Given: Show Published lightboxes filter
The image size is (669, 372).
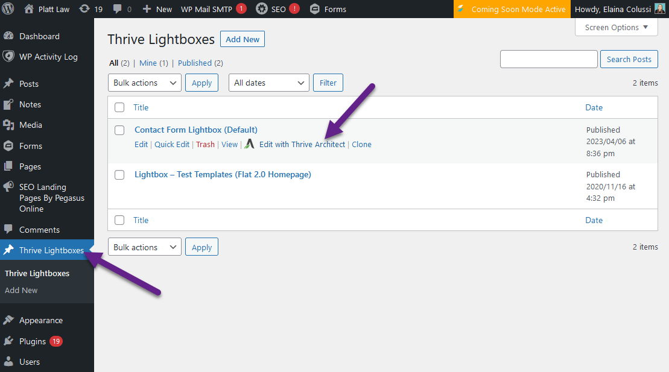Looking at the screenshot, I should point(195,63).
